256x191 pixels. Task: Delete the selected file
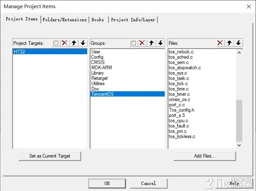coord(220,43)
